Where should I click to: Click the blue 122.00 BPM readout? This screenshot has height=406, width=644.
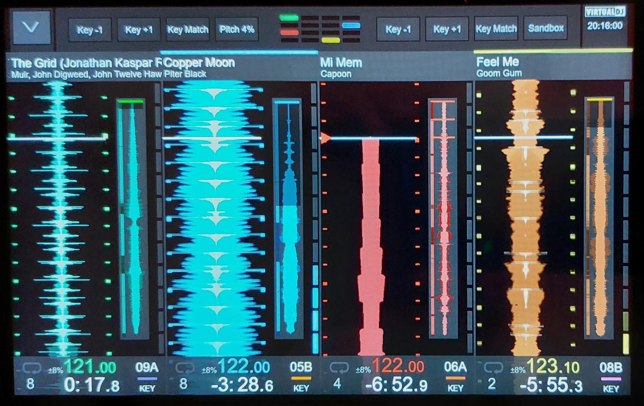(244, 367)
